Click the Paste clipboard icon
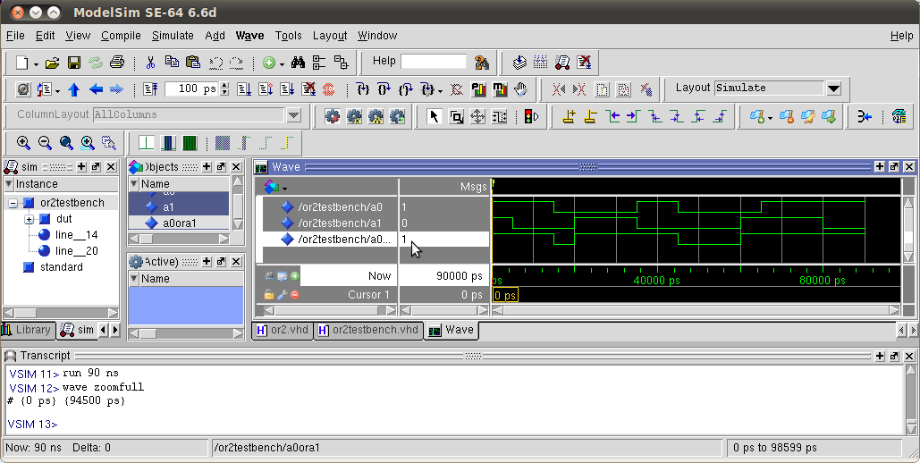 [x=193, y=62]
